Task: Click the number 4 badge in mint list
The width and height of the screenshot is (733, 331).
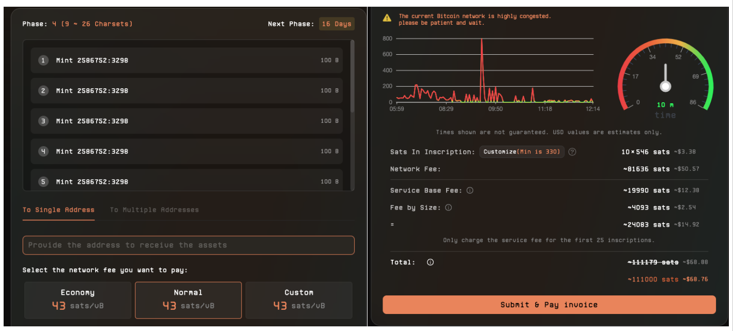Action: [x=43, y=151]
